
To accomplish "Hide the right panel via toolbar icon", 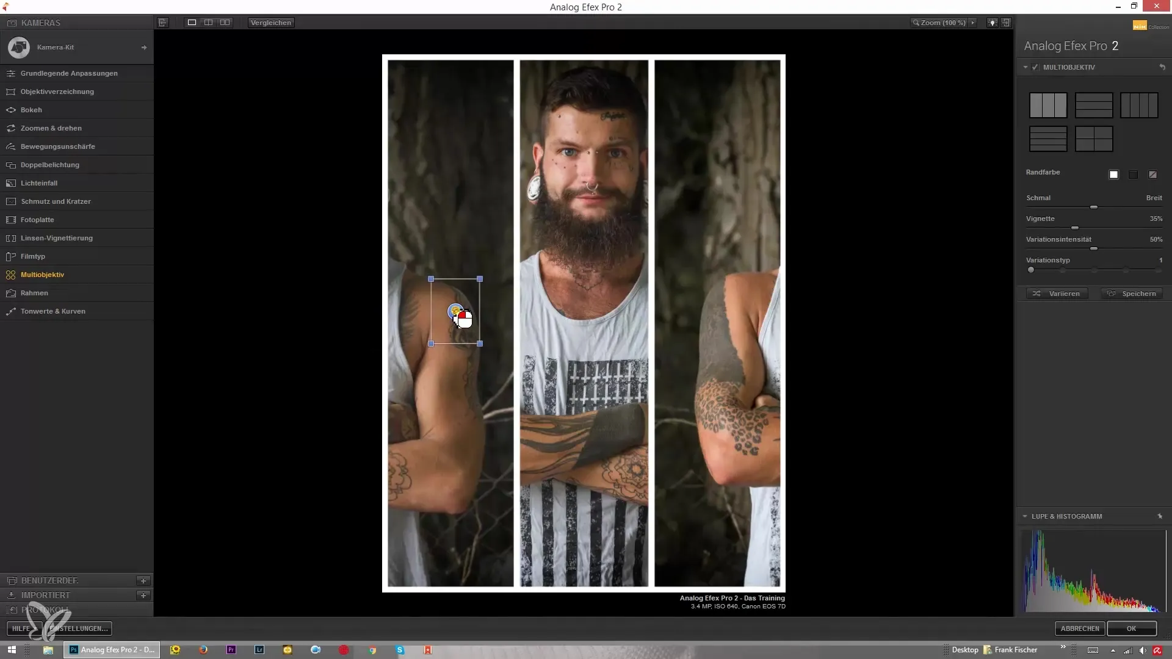I will pos(1006,23).
